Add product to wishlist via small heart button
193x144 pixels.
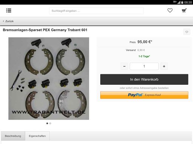[x=187, y=32]
